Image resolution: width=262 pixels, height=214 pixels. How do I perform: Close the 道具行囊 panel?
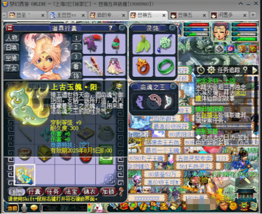[x=122, y=28]
